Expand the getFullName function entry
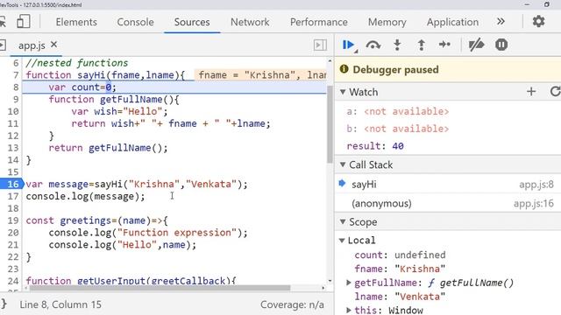Screen dimensions: 561x315 349,283
